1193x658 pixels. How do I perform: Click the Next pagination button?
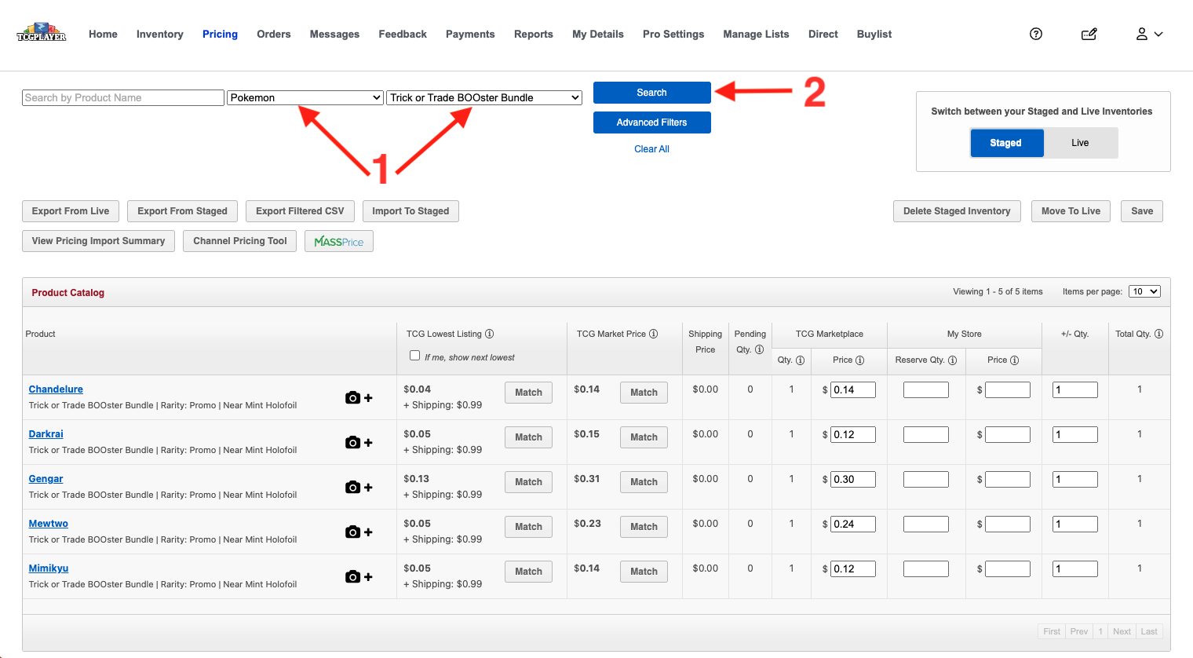[1122, 631]
